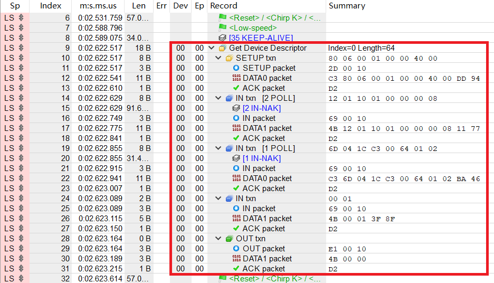Image resolution: width=494 pixels, height=283 pixels.
Task: Click the stack icon beside 35 KEEP-ALIVE
Action: pos(222,38)
